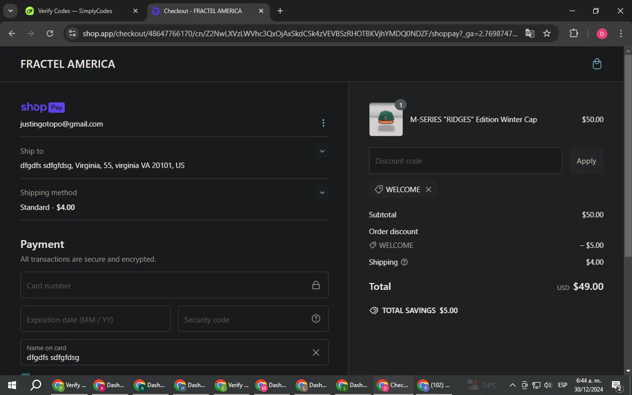
Task: View site information for shop.app
Action: 72,33
